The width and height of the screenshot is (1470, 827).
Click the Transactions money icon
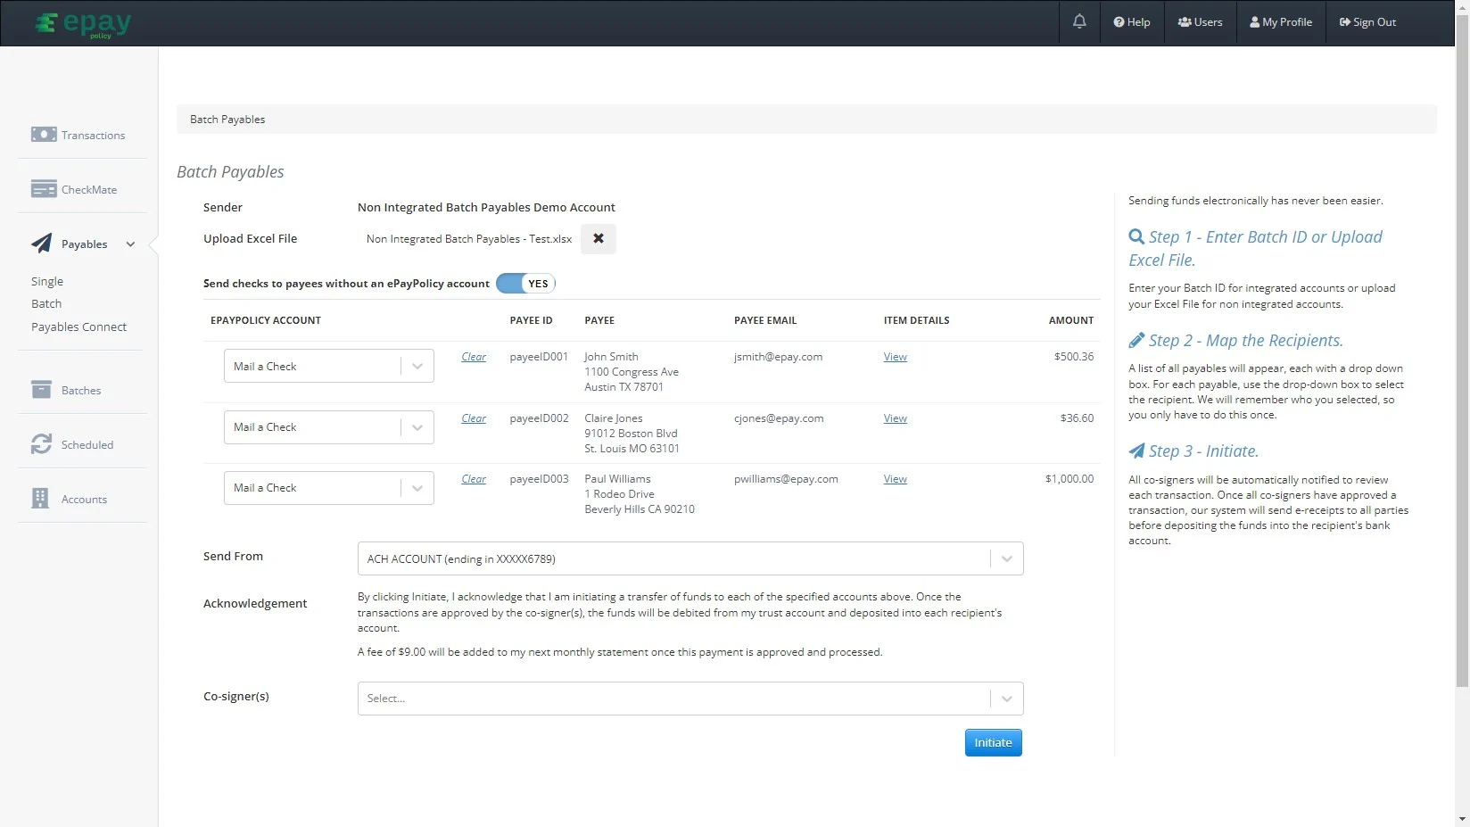click(x=44, y=135)
